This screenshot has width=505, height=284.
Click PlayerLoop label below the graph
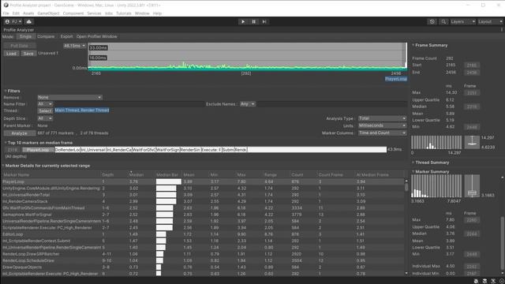click(396, 79)
